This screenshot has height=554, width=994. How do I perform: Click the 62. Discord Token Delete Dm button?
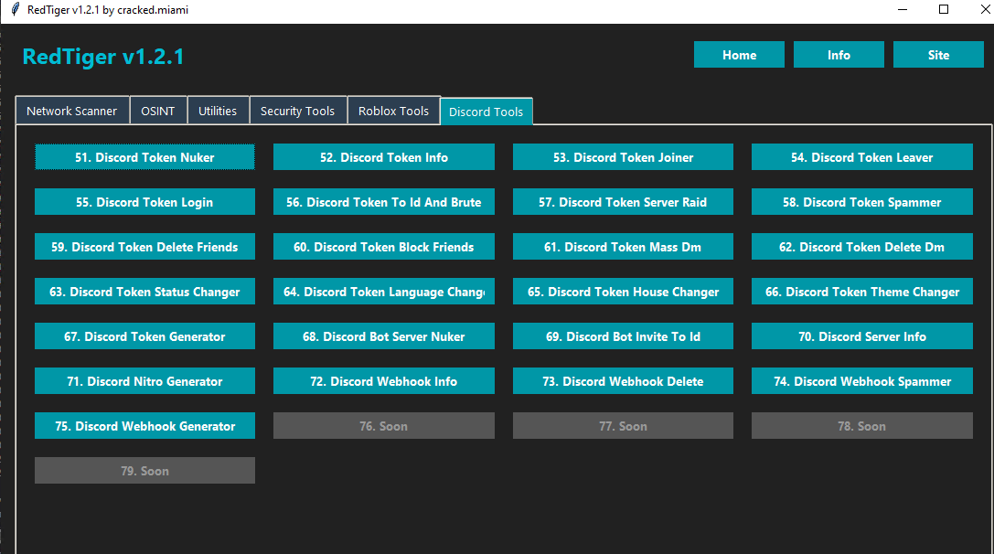862,247
